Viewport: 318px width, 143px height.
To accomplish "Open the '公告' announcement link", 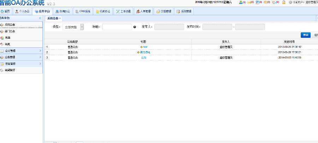I will click(143, 58).
